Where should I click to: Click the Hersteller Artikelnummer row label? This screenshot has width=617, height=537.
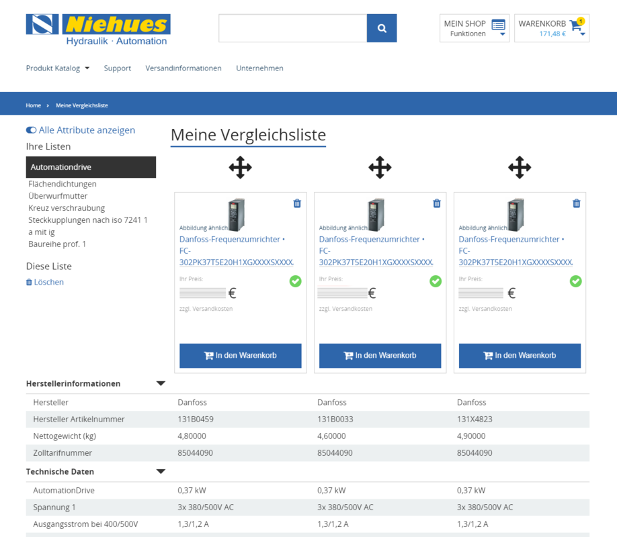coord(79,420)
